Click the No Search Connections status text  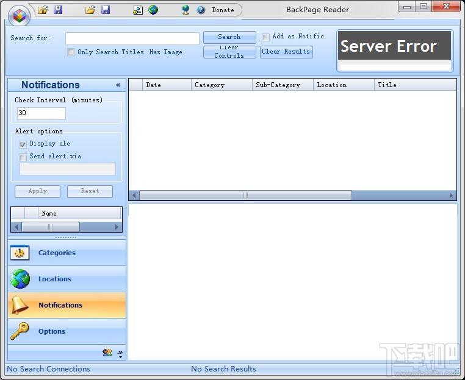48,369
